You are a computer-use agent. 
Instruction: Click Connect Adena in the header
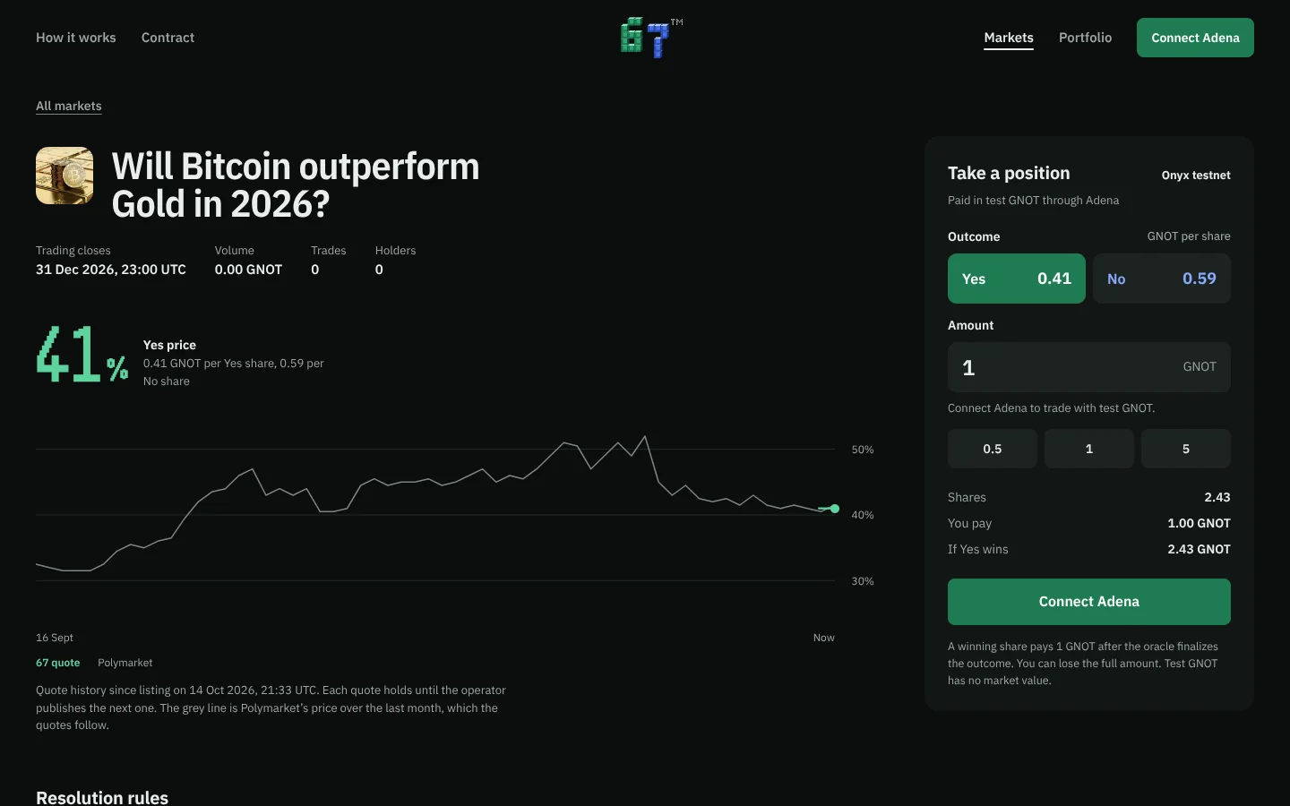(1195, 38)
